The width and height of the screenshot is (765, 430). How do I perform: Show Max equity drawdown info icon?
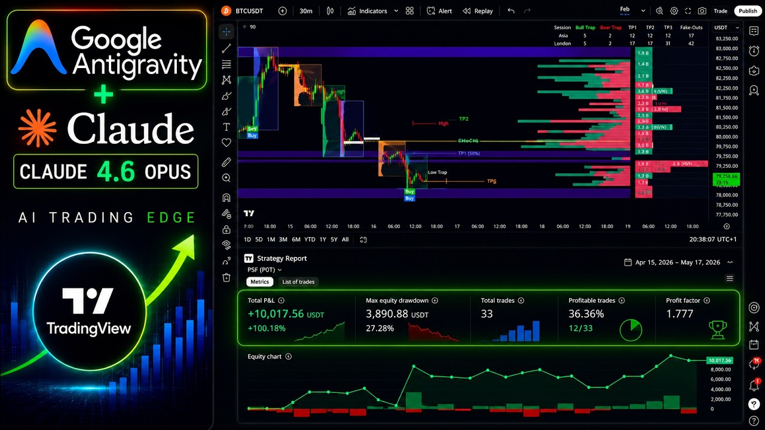435,300
